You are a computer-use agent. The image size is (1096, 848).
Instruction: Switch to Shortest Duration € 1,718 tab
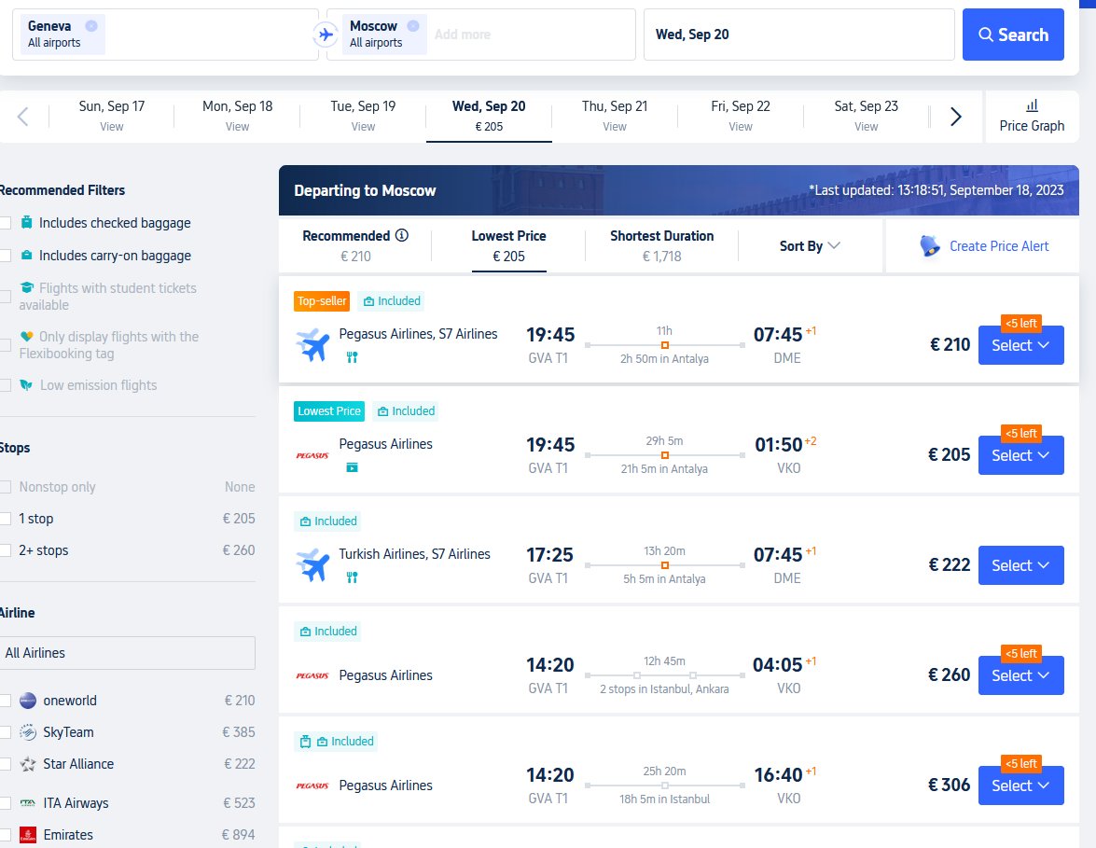coord(662,245)
